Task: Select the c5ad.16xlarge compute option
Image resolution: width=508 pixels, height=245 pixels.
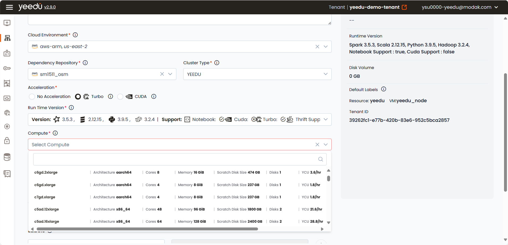Action: tap(178, 221)
